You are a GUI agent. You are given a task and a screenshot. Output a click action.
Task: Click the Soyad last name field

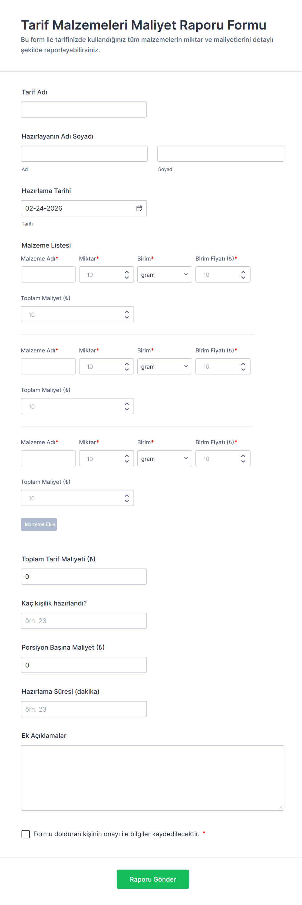pyautogui.click(x=220, y=154)
